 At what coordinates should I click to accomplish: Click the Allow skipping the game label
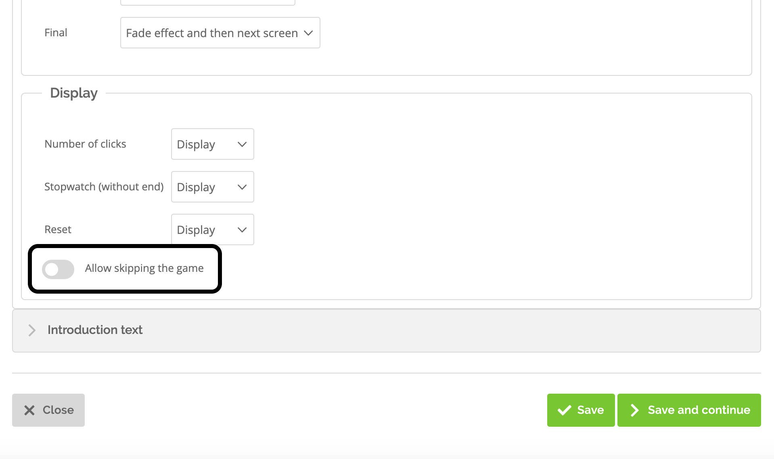pyautogui.click(x=144, y=268)
